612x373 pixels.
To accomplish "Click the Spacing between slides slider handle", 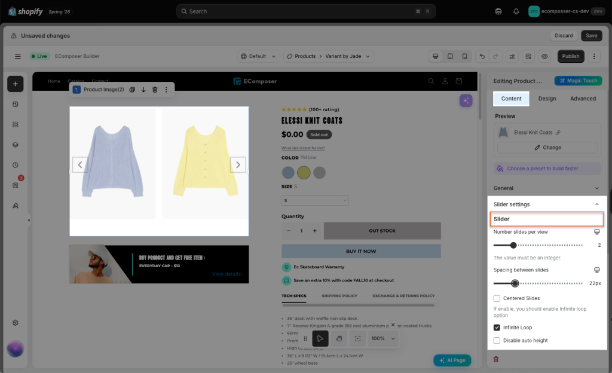I will point(515,283).
